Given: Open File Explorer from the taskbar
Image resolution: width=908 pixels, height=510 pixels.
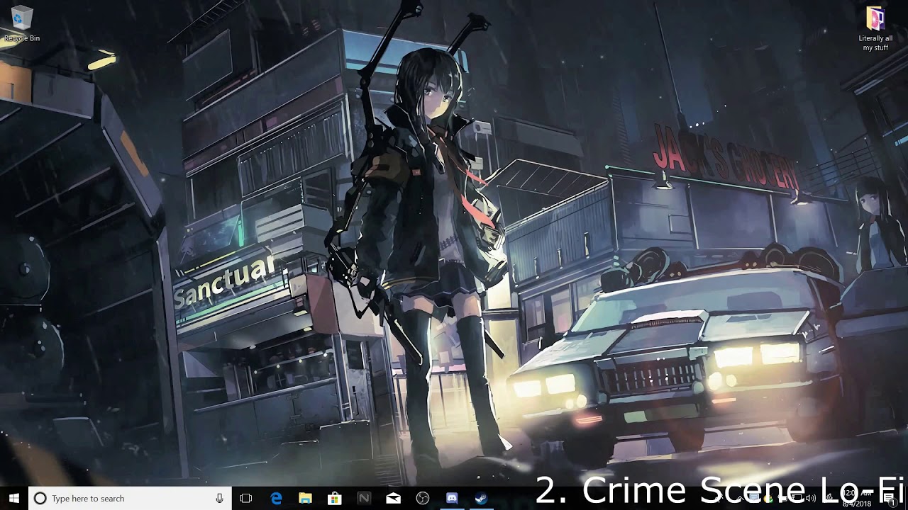Looking at the screenshot, I should pos(306,499).
